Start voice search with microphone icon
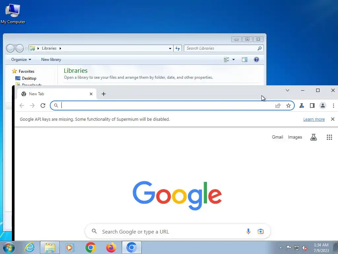Image resolution: width=338 pixels, height=254 pixels. click(248, 231)
